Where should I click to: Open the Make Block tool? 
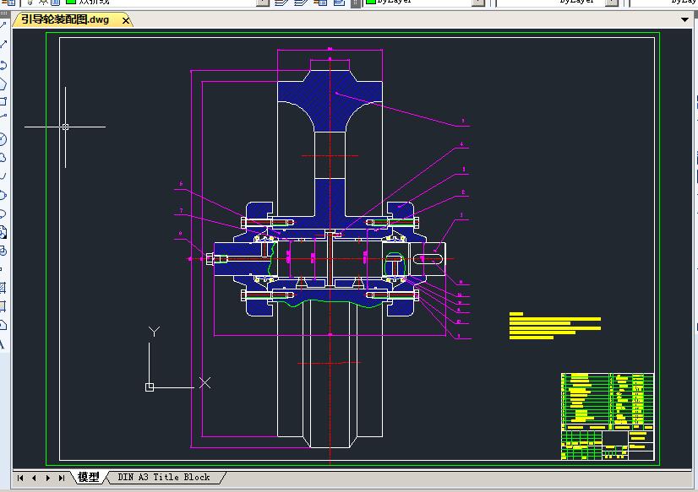click(3, 251)
